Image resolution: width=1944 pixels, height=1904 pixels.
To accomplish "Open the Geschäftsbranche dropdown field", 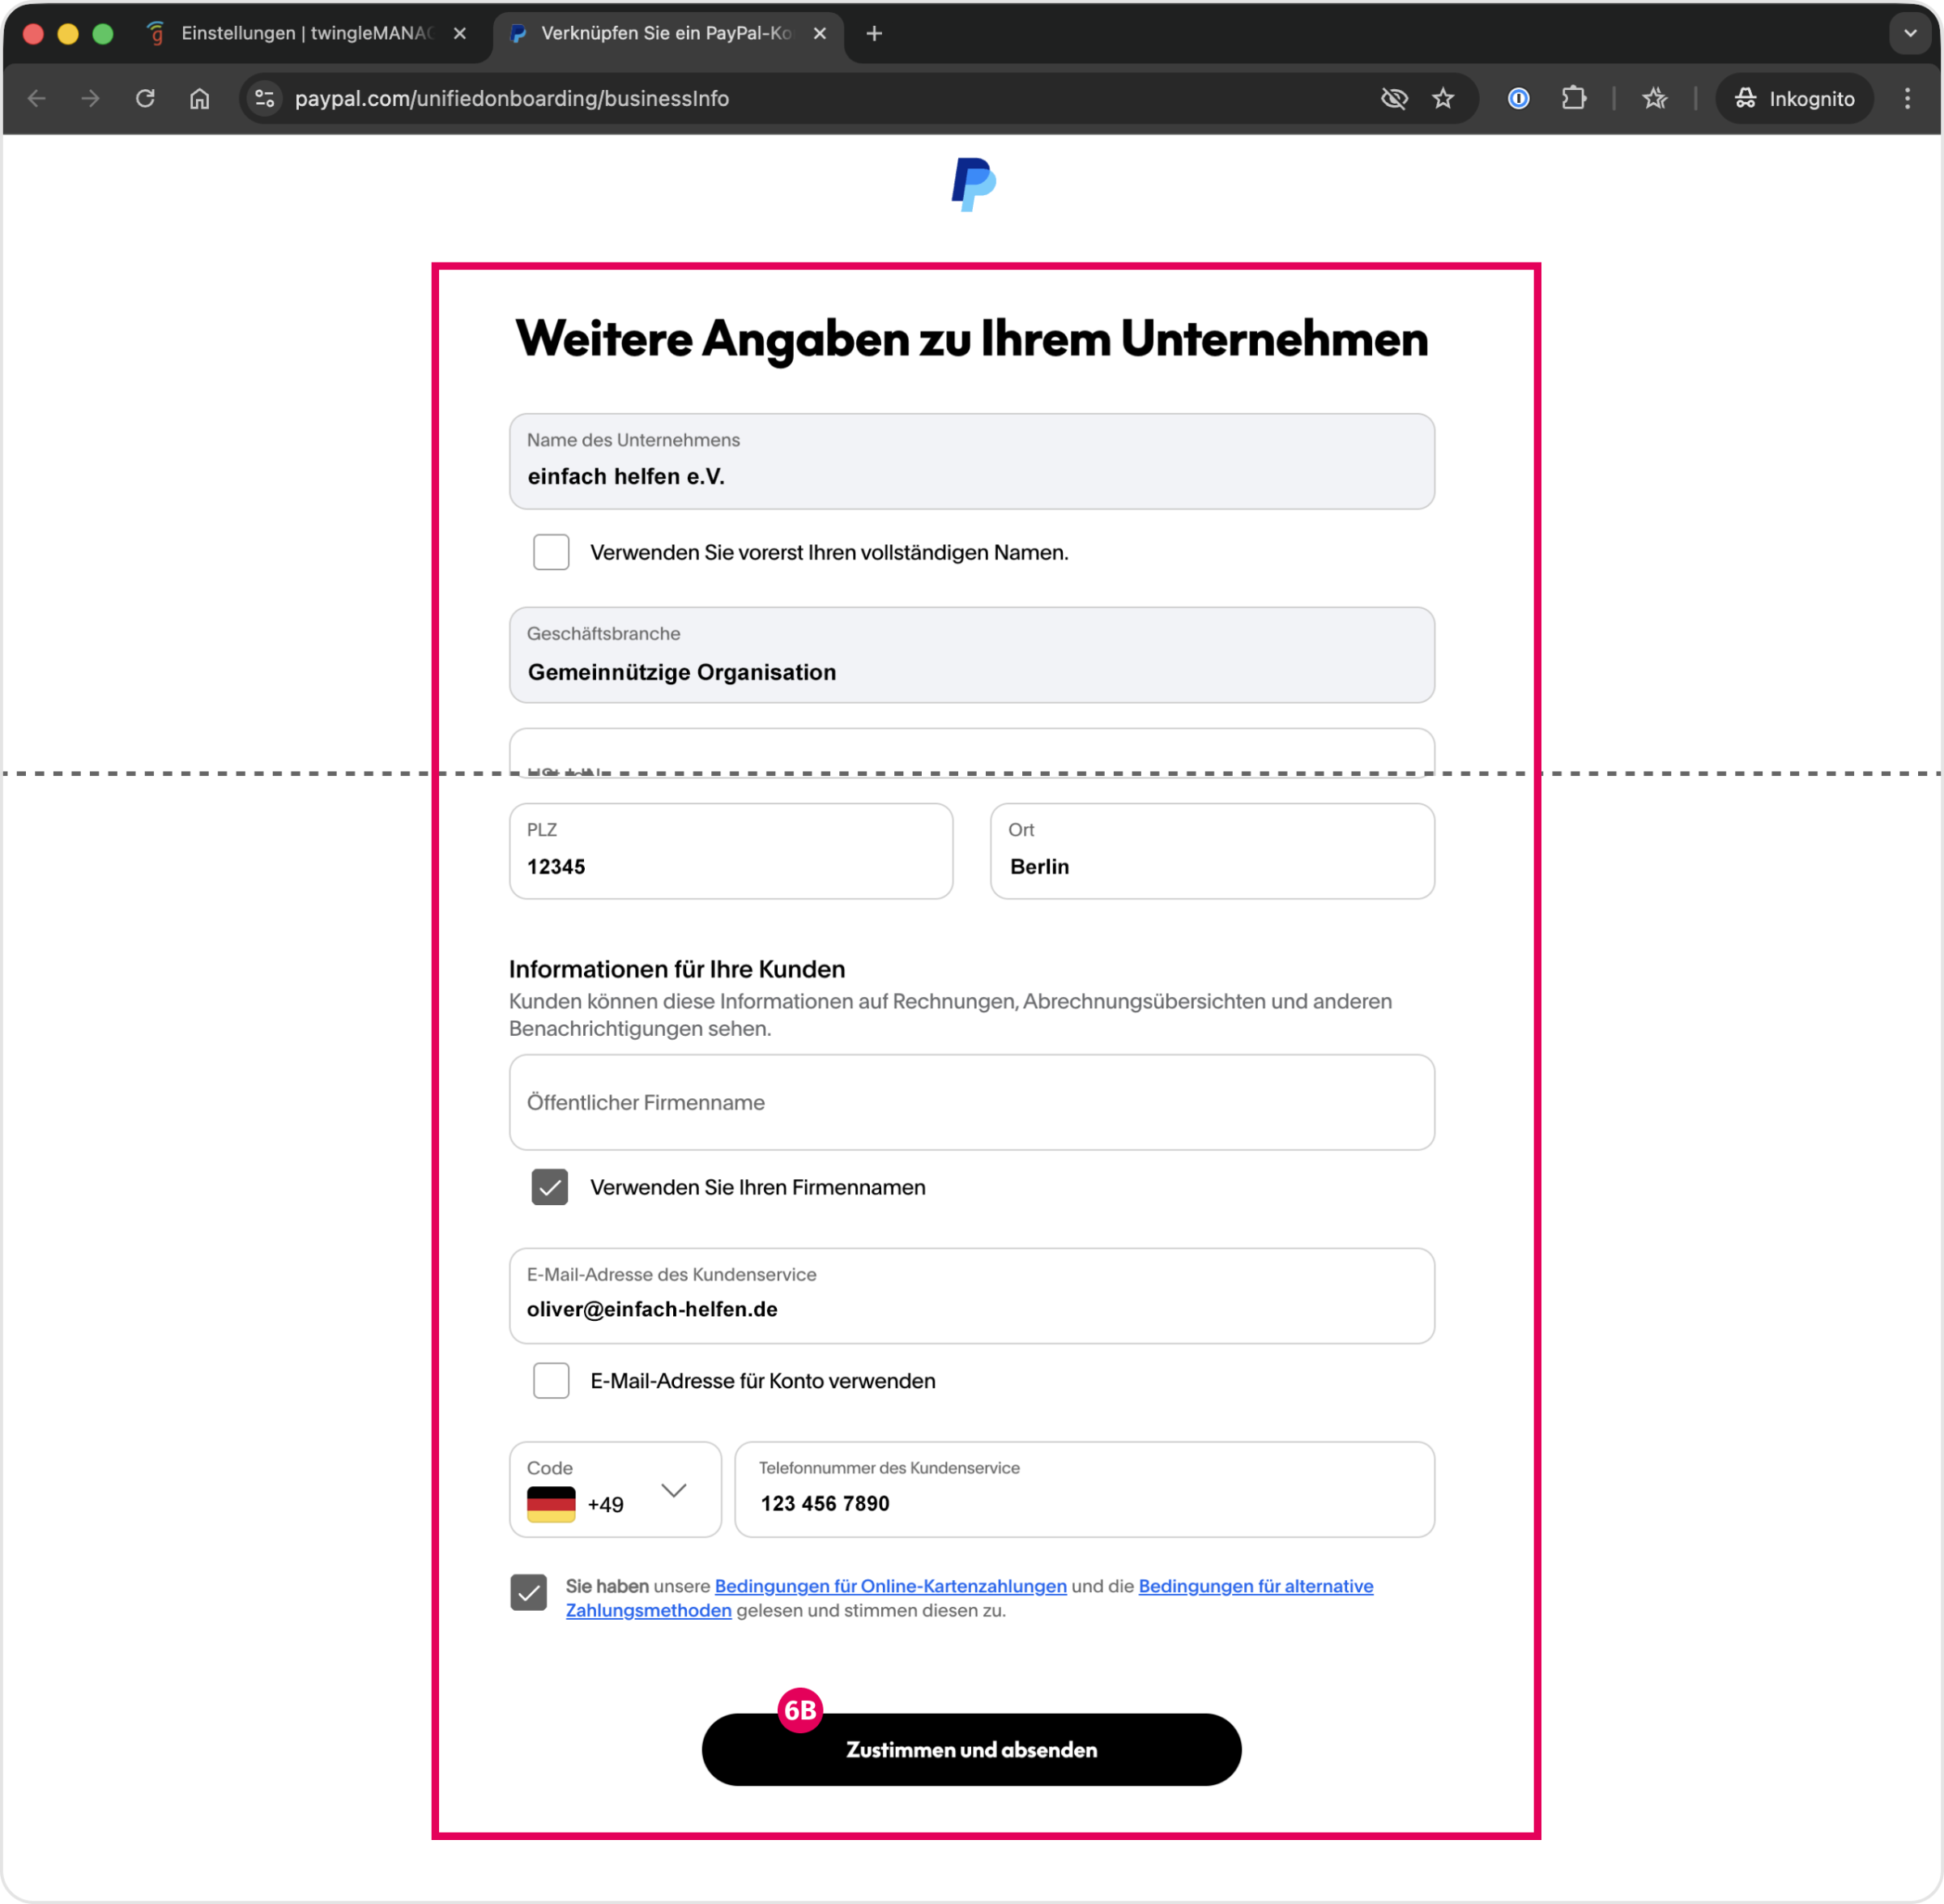I will [971, 656].
